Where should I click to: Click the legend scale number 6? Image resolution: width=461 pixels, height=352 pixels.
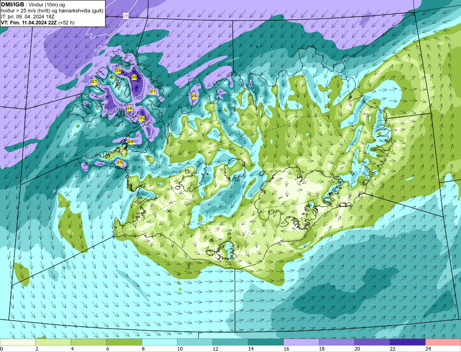point(108,349)
